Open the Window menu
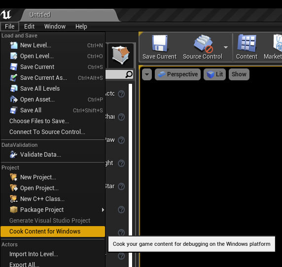 click(55, 27)
